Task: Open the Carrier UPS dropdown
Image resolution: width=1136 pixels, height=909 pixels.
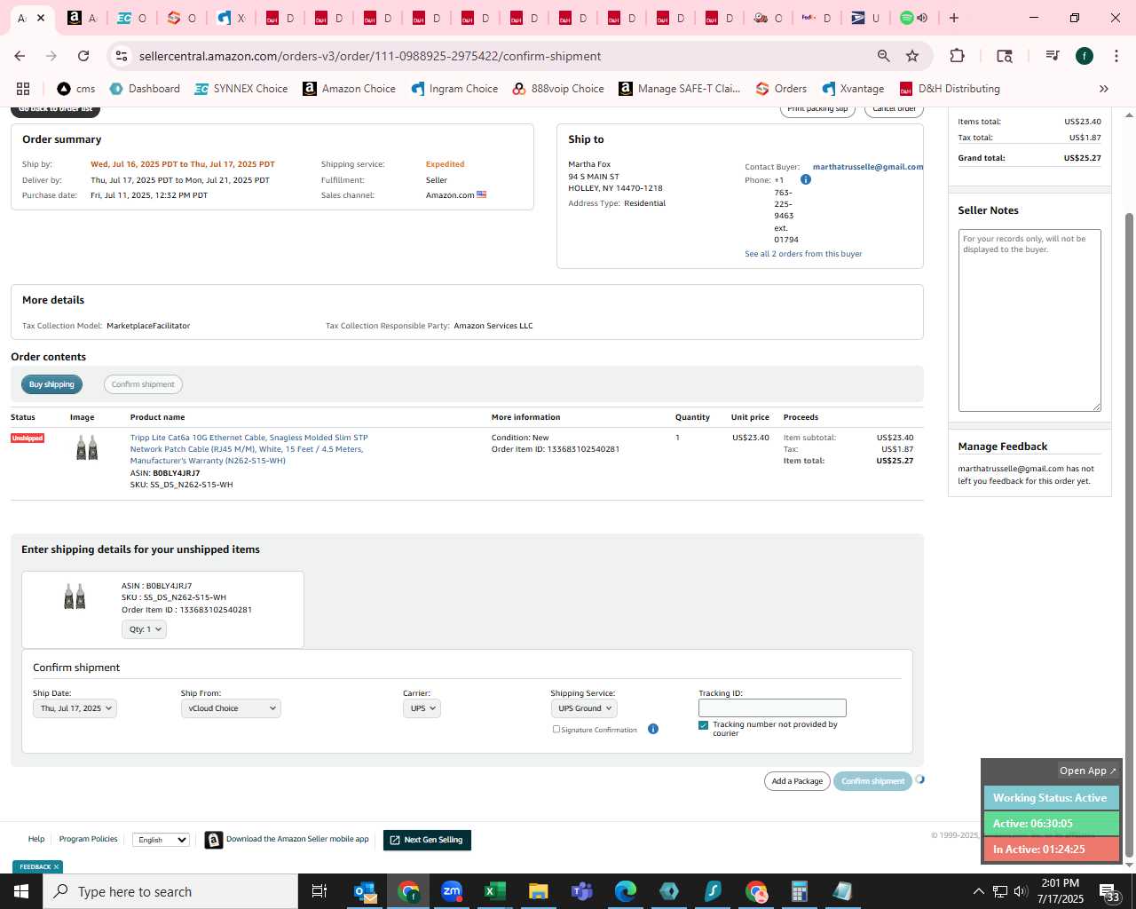Action: pos(422,708)
